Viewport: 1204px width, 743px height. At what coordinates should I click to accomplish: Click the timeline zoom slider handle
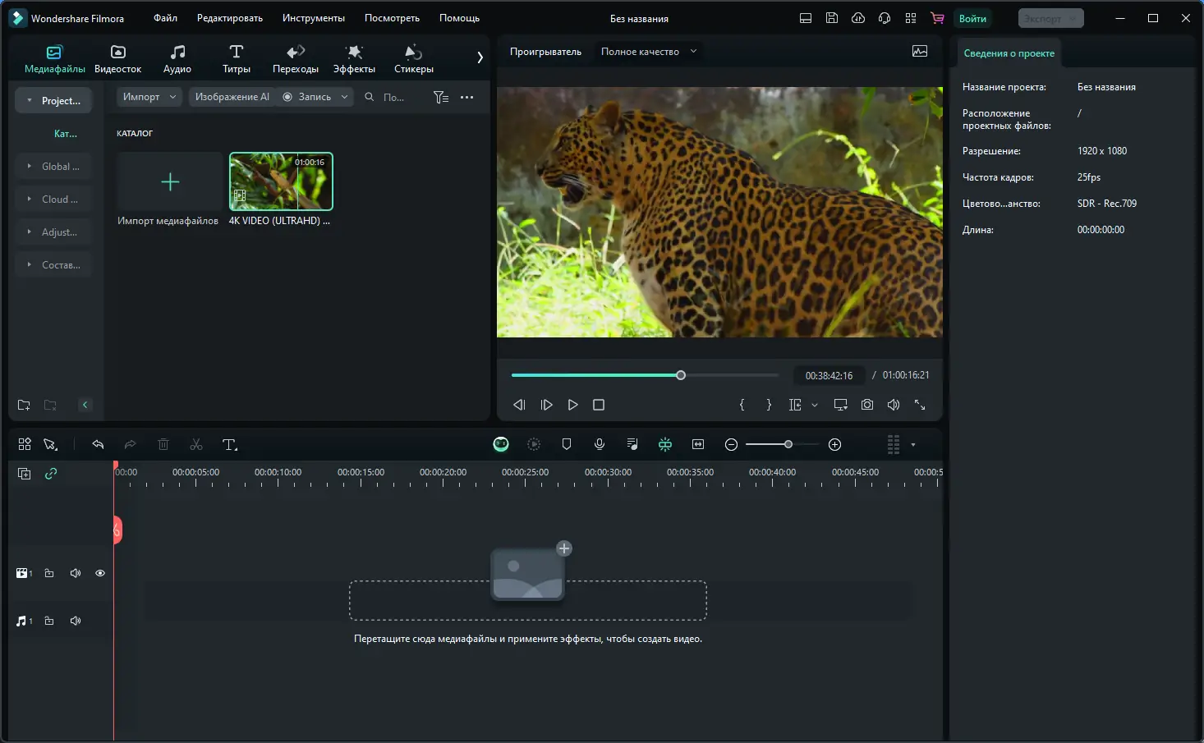(x=788, y=444)
